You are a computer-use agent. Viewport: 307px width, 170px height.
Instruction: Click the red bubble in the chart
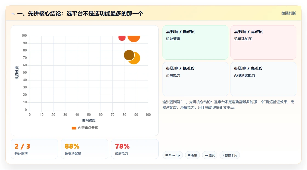point(122,38)
